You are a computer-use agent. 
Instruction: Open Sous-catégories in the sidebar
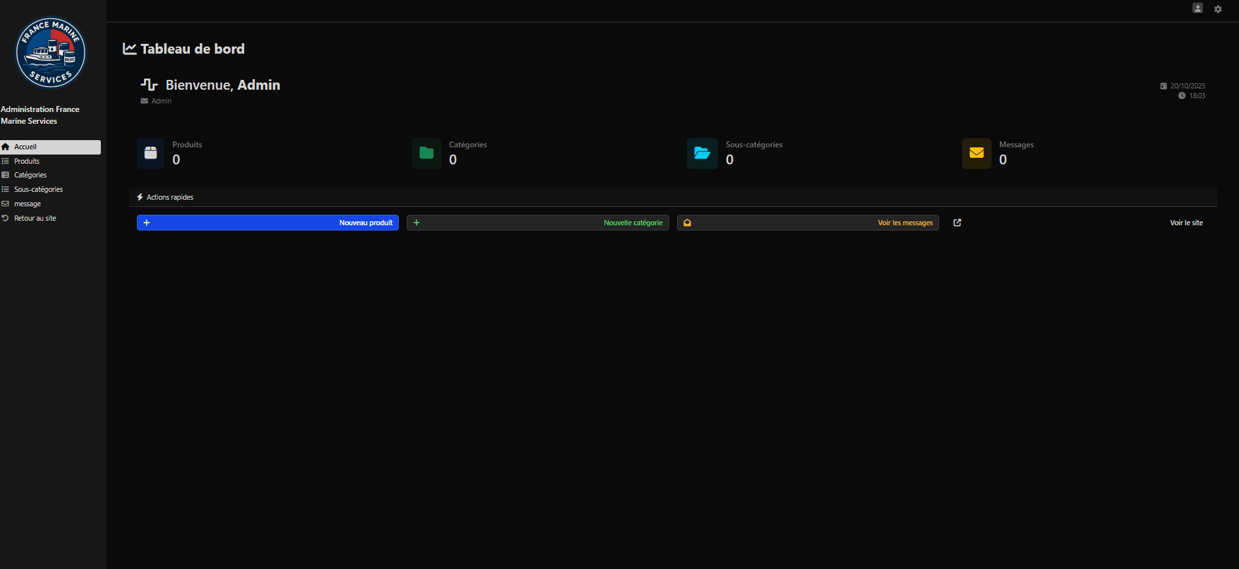tap(39, 190)
